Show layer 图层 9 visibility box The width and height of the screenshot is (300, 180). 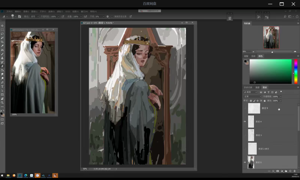coord(245,108)
